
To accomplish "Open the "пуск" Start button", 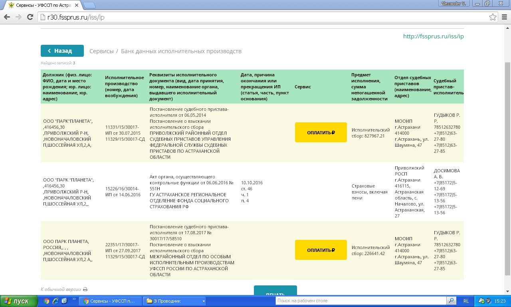I will tap(19, 301).
